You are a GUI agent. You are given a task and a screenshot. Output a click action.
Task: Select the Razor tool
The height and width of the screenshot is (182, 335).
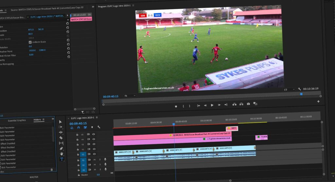[x=61, y=138]
